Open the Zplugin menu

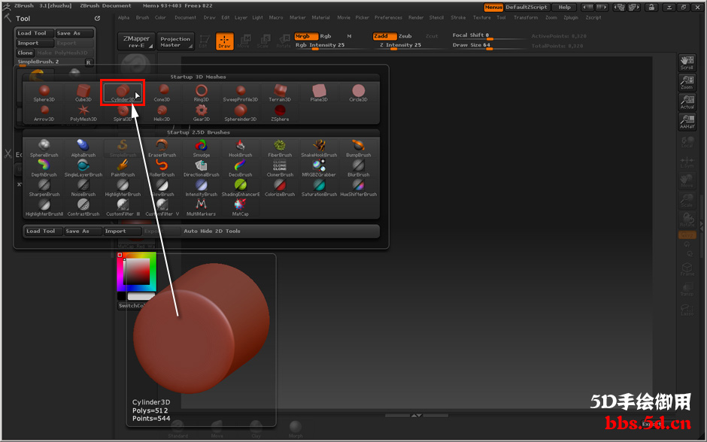[571, 17]
